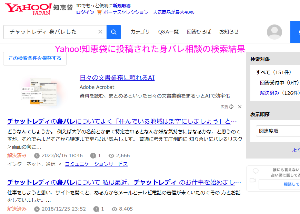
Task: Click the 表示順序 heading
Action: (260, 114)
